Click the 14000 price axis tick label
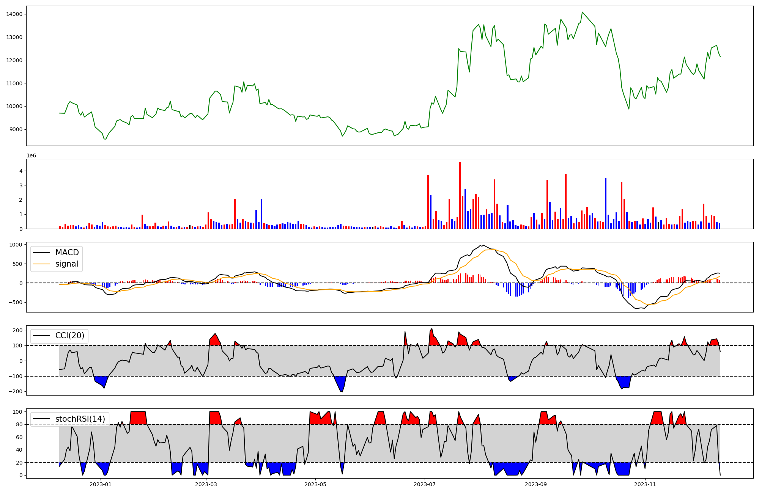 coord(14,14)
